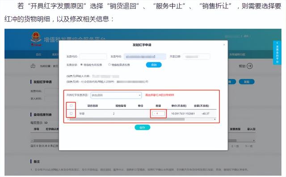Click the vertical blue side tab at right edge
This screenshot has height=177, width=286.
pos(277,53)
